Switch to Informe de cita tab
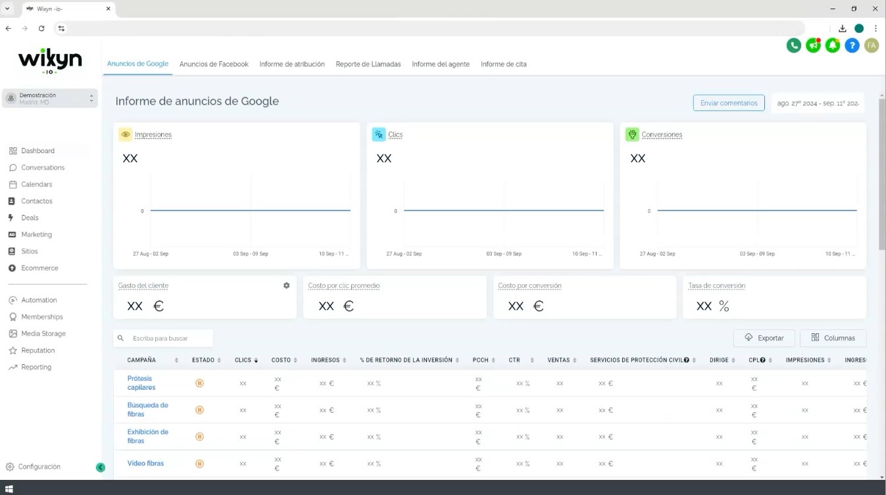The height and width of the screenshot is (495, 886). (x=504, y=64)
